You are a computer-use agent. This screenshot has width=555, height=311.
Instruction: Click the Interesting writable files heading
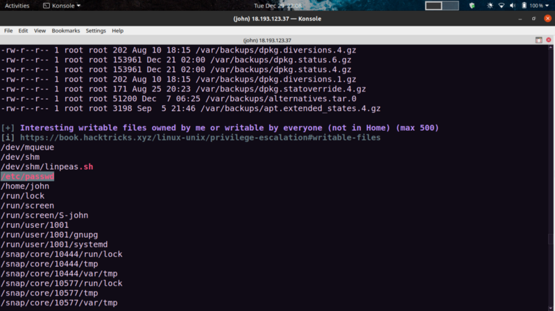click(x=230, y=128)
